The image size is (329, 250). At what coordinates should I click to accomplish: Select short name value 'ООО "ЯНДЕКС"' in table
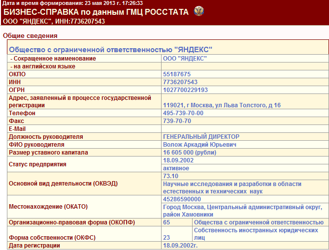tap(185, 59)
